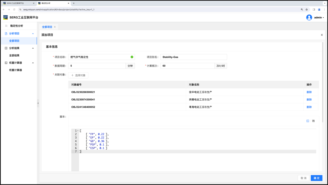The height and width of the screenshot is (185, 328).
Task: Collapse the 分析项目 menu group
Action: pyautogui.click(x=33, y=33)
